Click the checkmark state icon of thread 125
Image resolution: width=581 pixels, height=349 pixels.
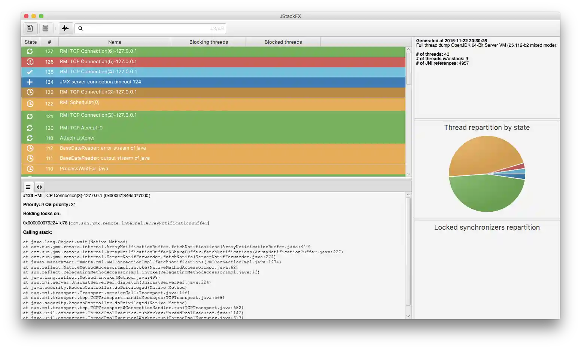click(x=30, y=72)
